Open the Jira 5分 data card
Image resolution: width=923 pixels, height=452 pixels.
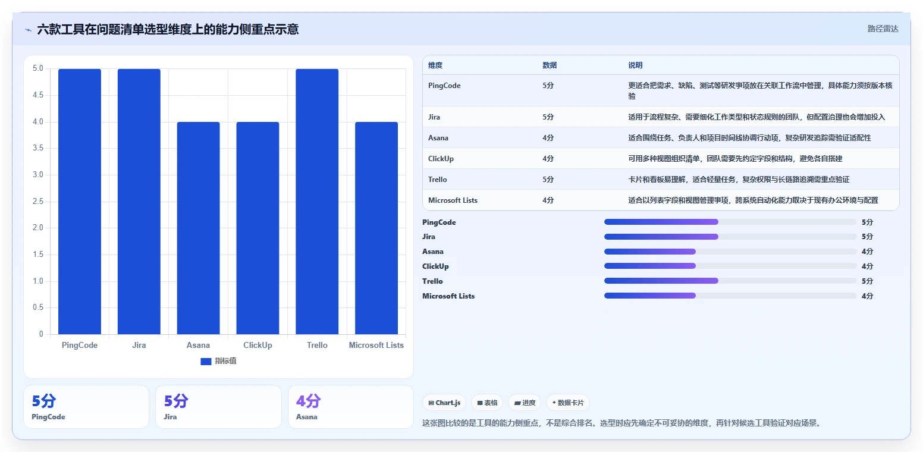coord(218,407)
